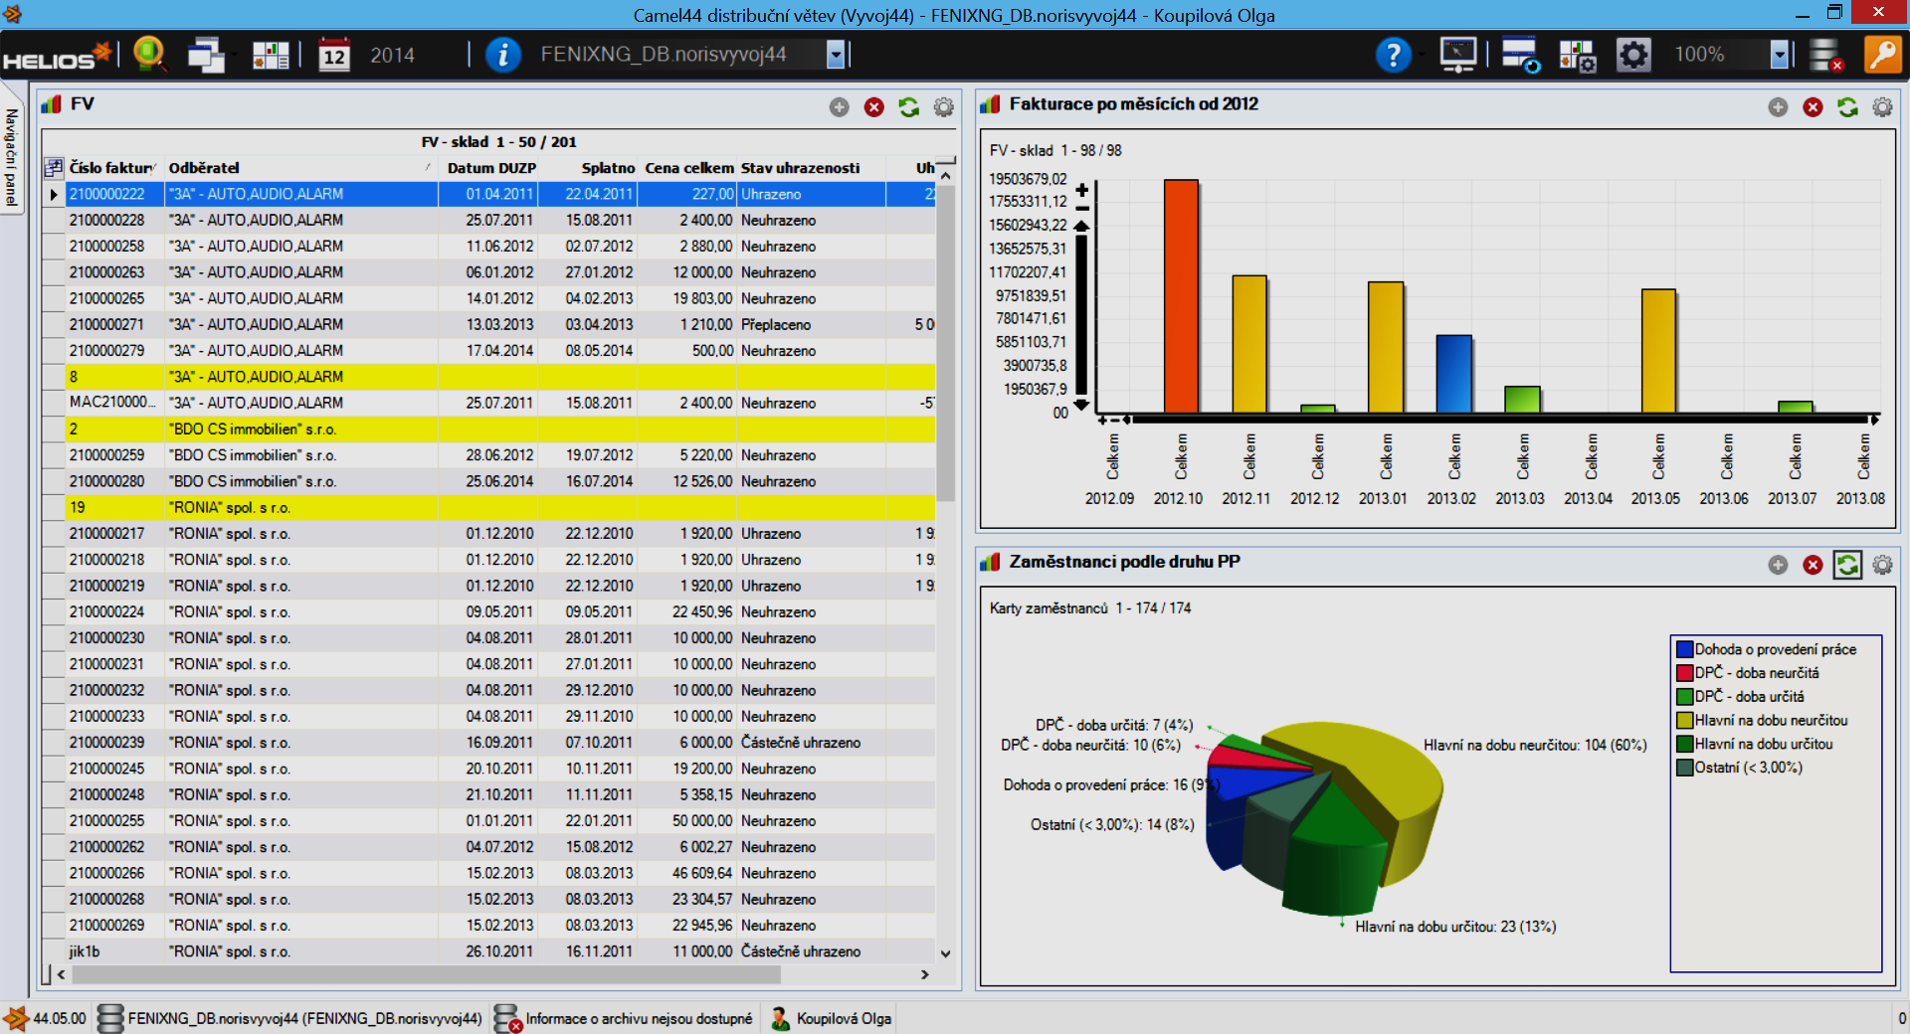
Task: Open the dashboard tiles icon in left toolbar
Action: pos(271,55)
